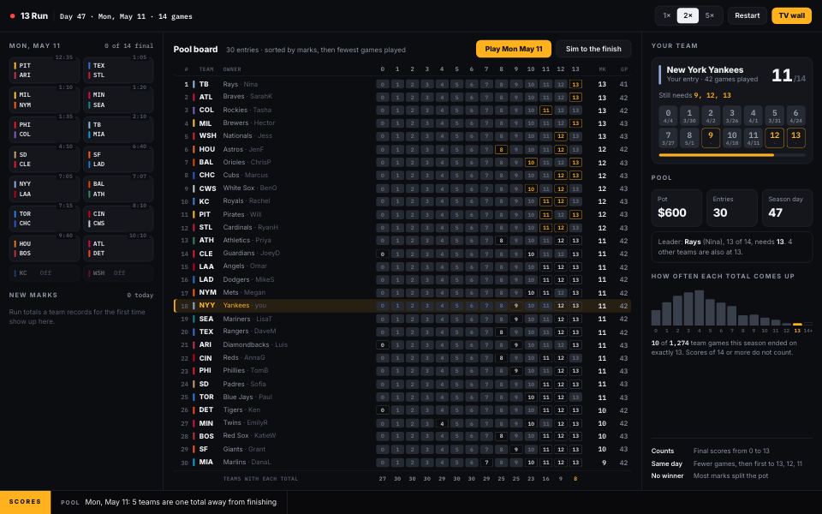The image size is (822, 514).
Task: Open the PIT vs ARI game card
Action: click(x=45, y=70)
